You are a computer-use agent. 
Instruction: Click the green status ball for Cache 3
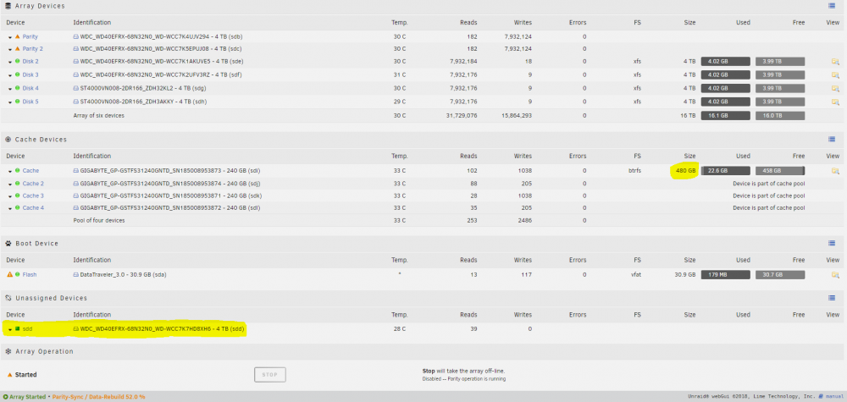(x=17, y=195)
